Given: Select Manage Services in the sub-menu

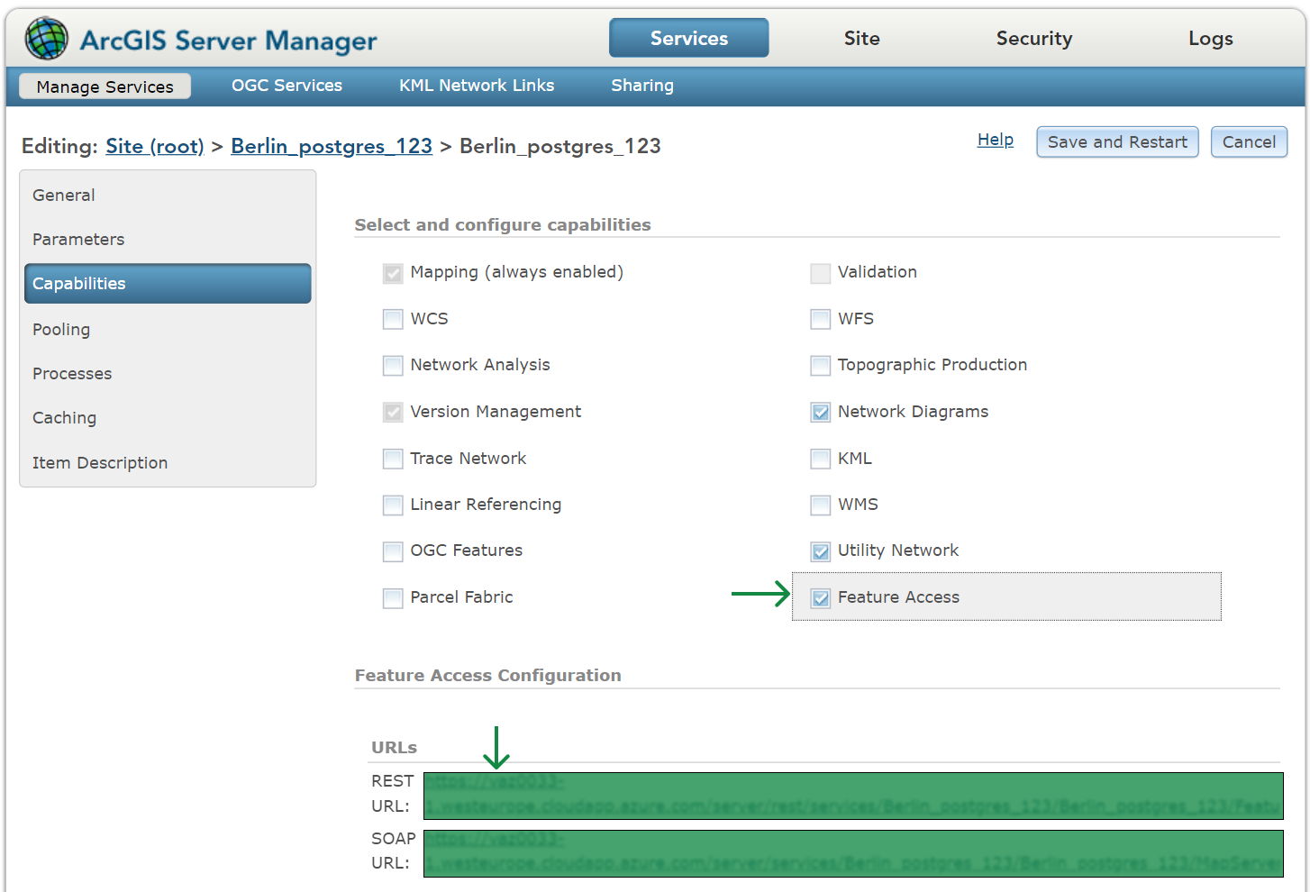Looking at the screenshot, I should click(105, 86).
